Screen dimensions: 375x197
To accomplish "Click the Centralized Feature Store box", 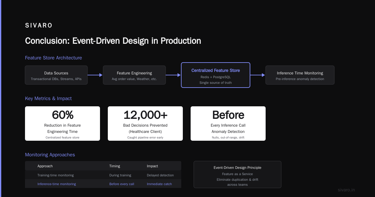I will coord(216,75).
